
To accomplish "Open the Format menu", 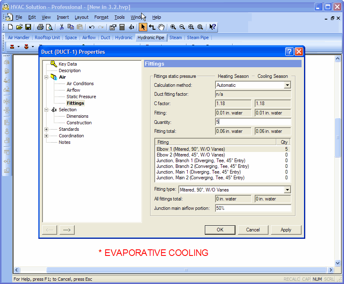I will (x=101, y=17).
